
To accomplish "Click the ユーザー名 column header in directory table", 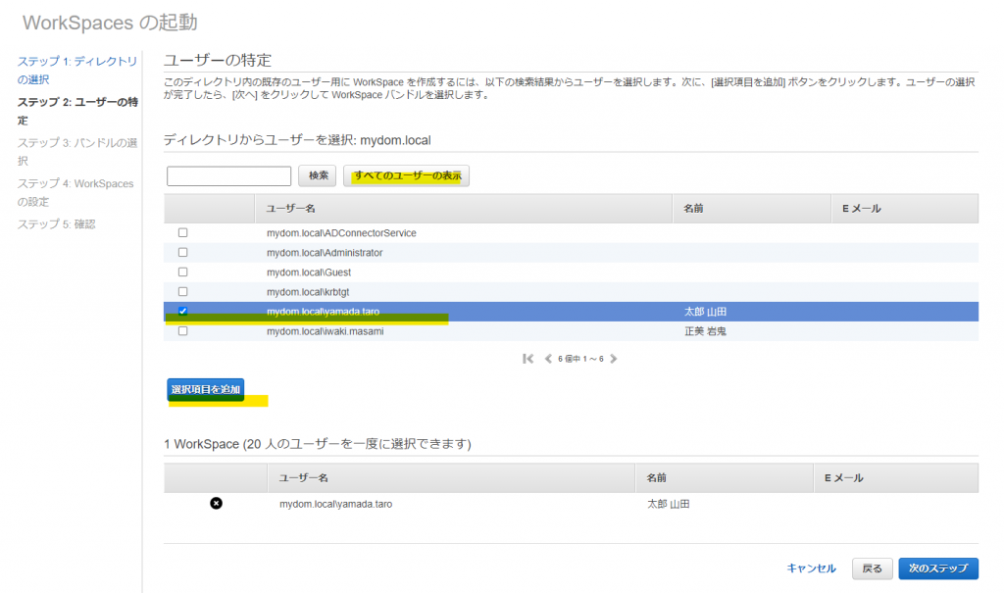I will tap(290, 209).
